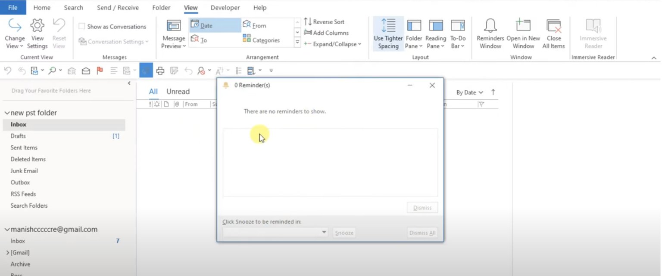This screenshot has width=662, height=276.
Task: Click the flag icon in quick access toolbar
Action: pos(100,70)
